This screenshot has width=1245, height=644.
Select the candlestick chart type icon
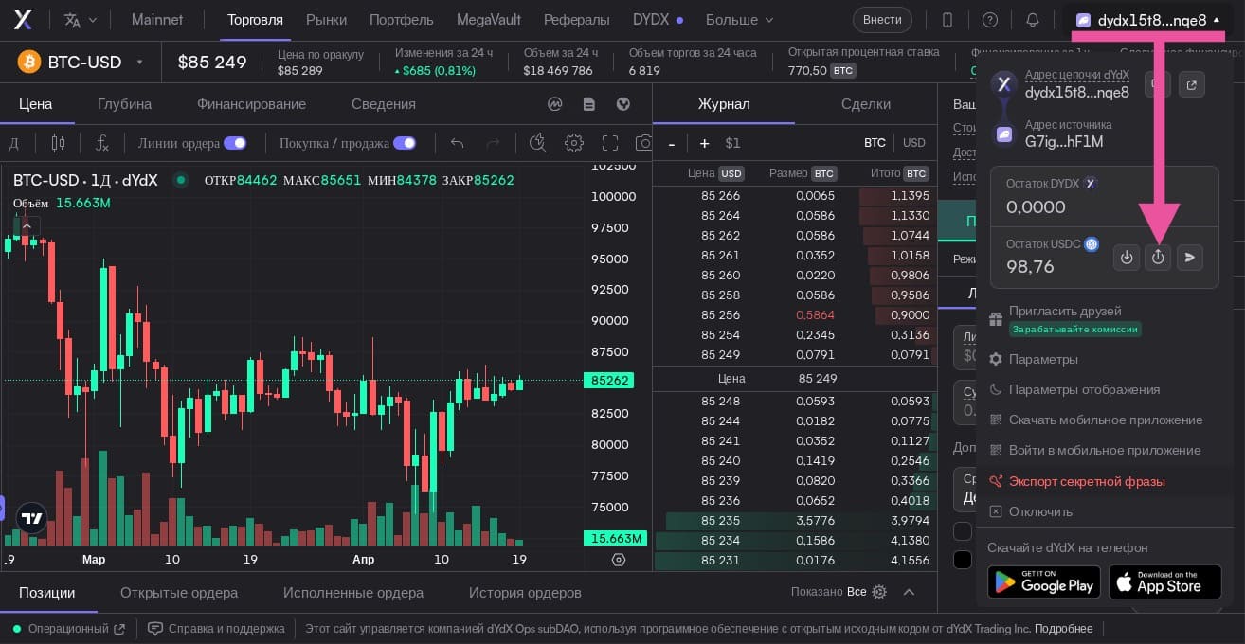pos(59,143)
